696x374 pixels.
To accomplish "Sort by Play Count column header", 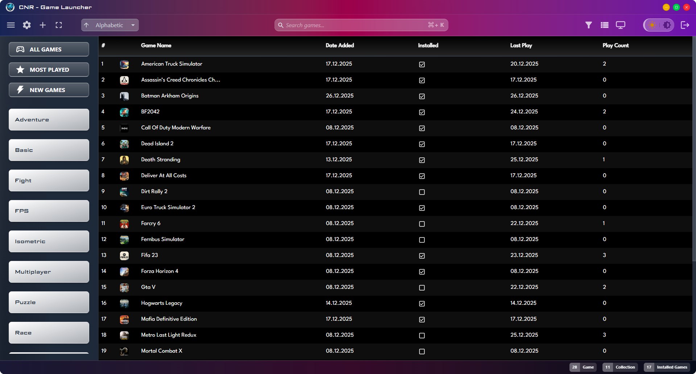I will pyautogui.click(x=616, y=45).
